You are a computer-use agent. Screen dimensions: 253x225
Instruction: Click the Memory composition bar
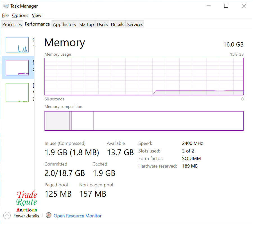144,121
